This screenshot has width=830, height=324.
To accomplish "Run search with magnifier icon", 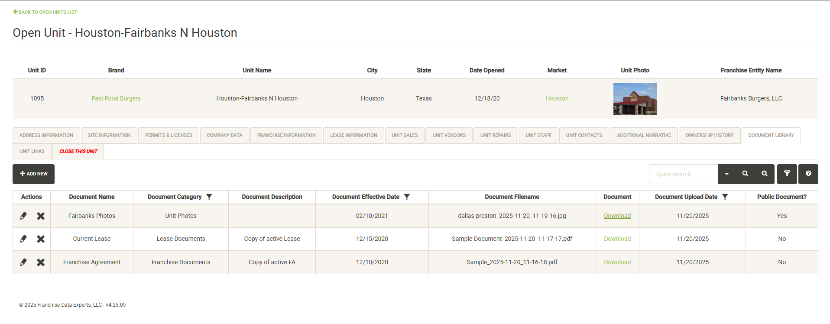I will (x=745, y=174).
